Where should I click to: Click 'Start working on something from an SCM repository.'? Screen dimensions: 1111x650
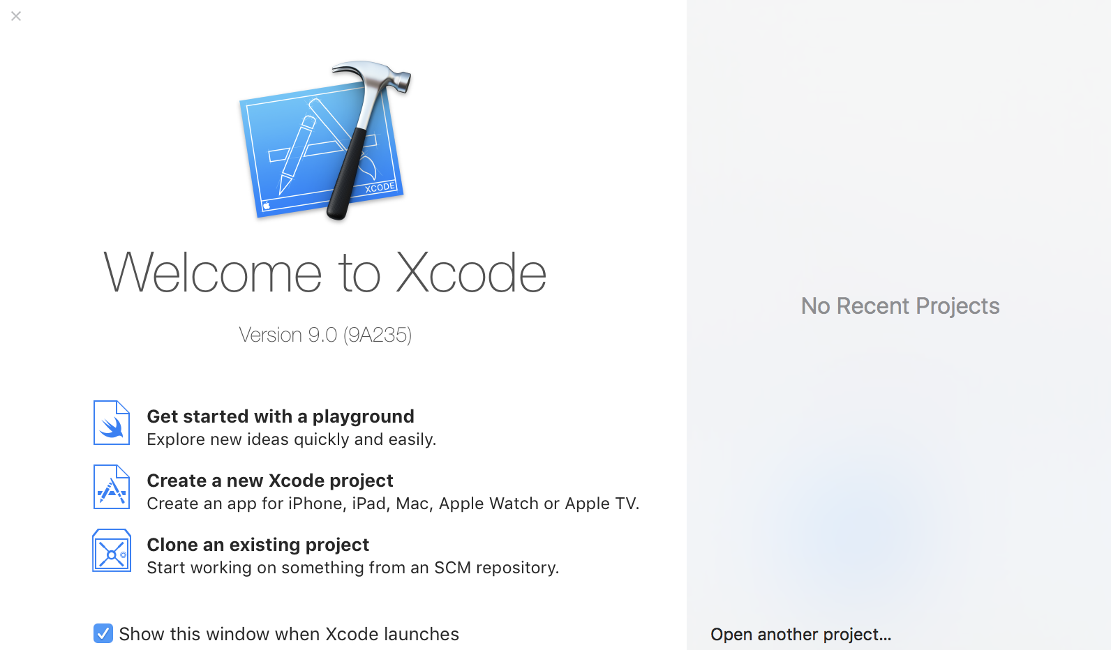pyautogui.click(x=353, y=568)
